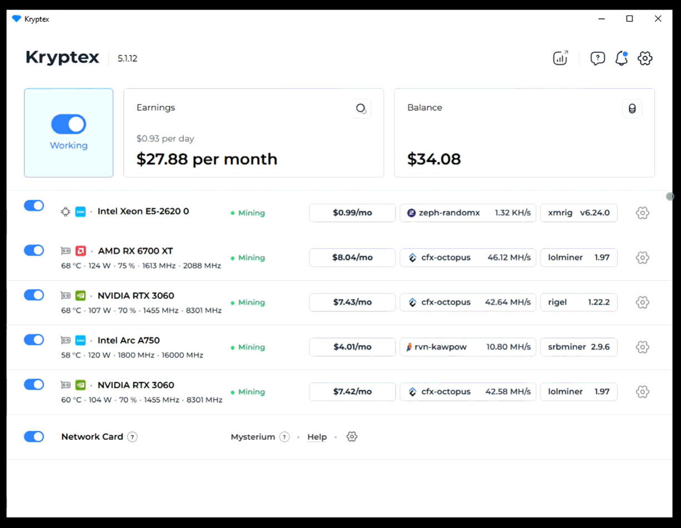This screenshot has height=528, width=681.
Task: Open main settings gear in header
Action: tap(645, 58)
